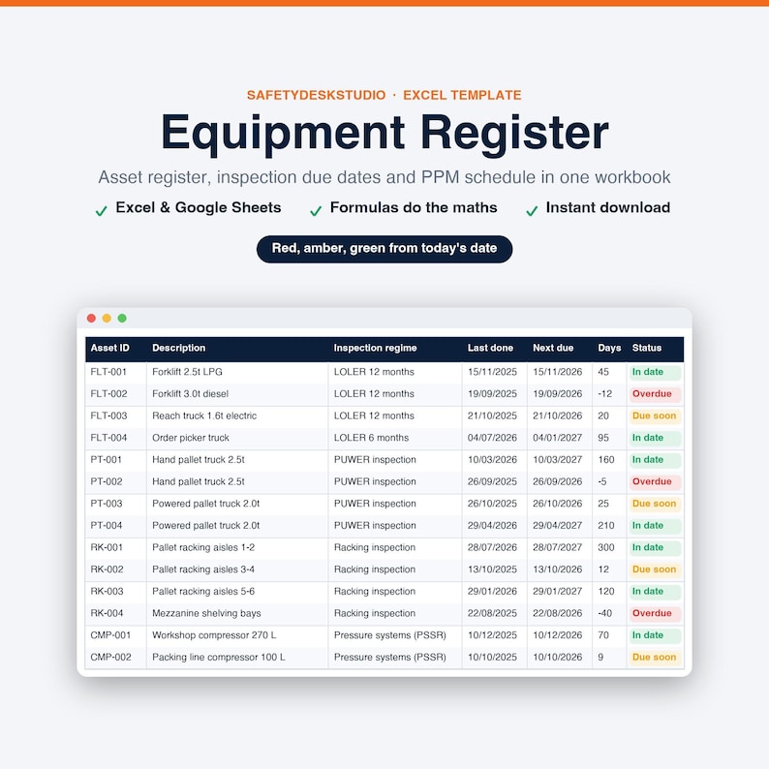Click the red window close dot
Screen dimensions: 769x769
pyautogui.click(x=91, y=319)
